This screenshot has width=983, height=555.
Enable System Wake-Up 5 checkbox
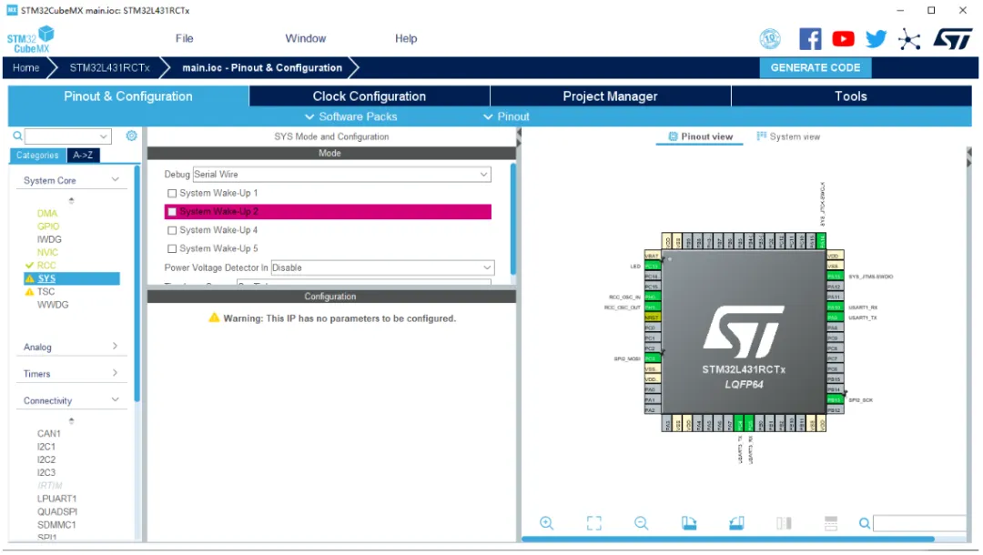172,248
